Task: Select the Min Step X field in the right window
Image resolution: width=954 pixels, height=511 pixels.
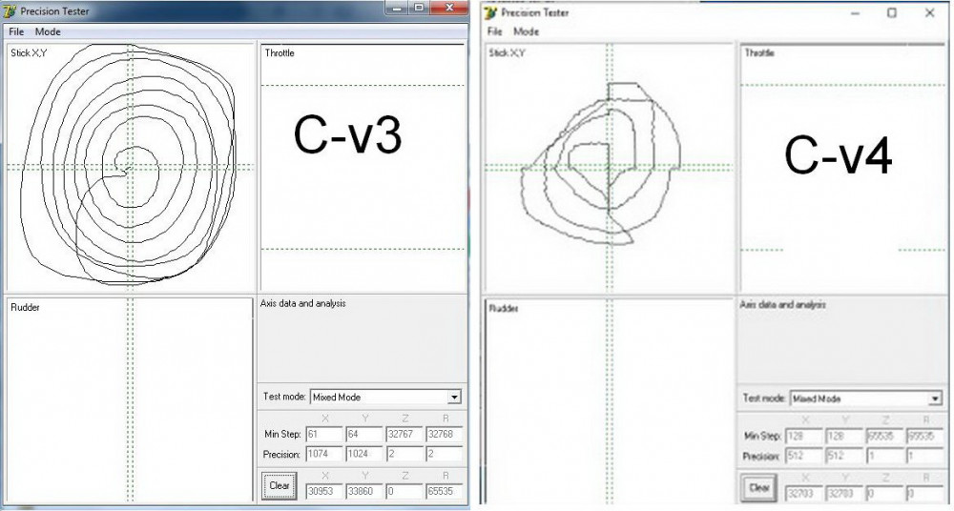Action: point(803,437)
